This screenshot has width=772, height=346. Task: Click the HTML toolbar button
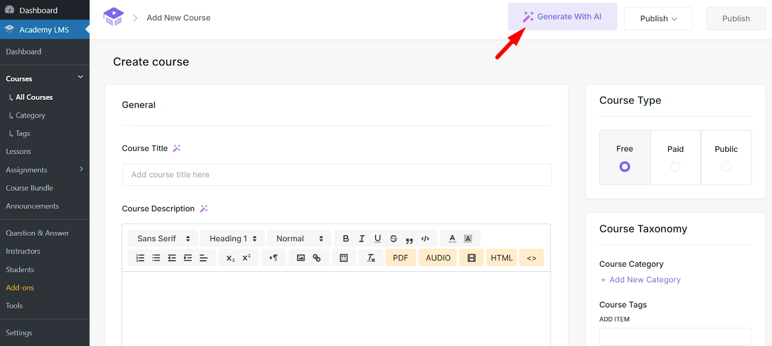click(502, 258)
